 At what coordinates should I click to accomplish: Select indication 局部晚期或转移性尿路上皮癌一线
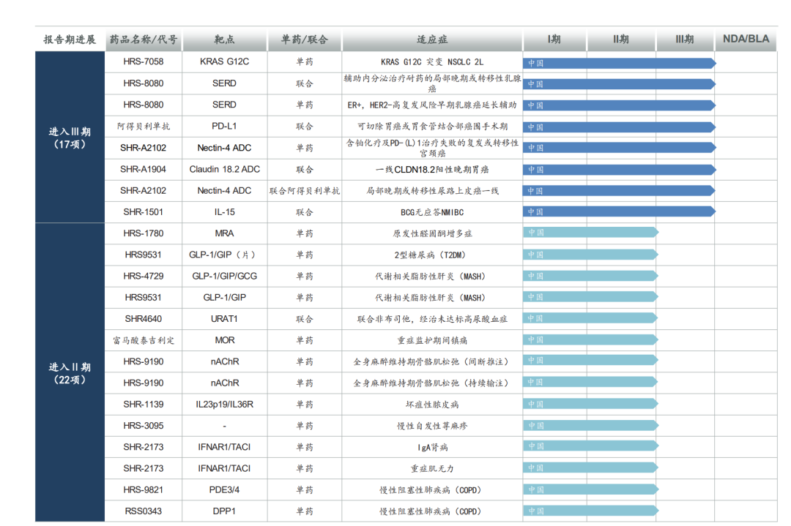(432, 191)
